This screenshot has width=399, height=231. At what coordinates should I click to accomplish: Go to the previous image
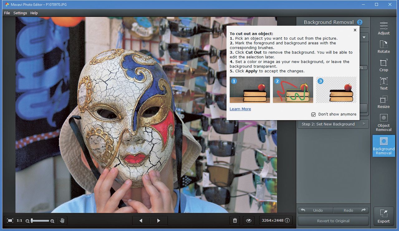tap(141, 221)
